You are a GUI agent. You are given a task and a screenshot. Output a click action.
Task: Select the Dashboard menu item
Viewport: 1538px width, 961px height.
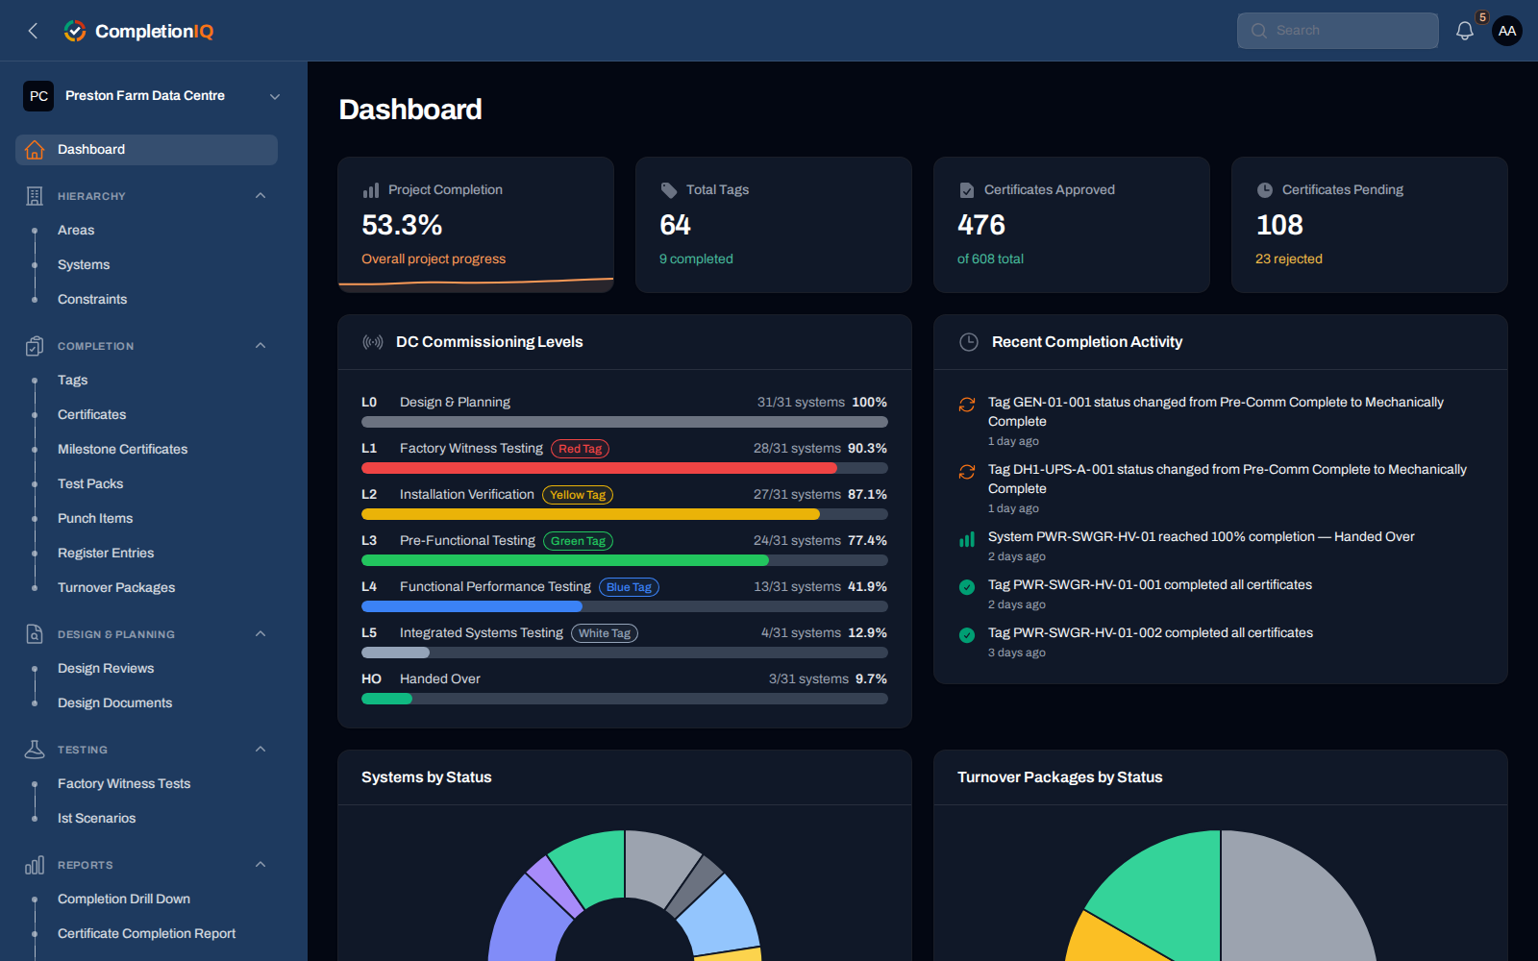[x=146, y=150]
